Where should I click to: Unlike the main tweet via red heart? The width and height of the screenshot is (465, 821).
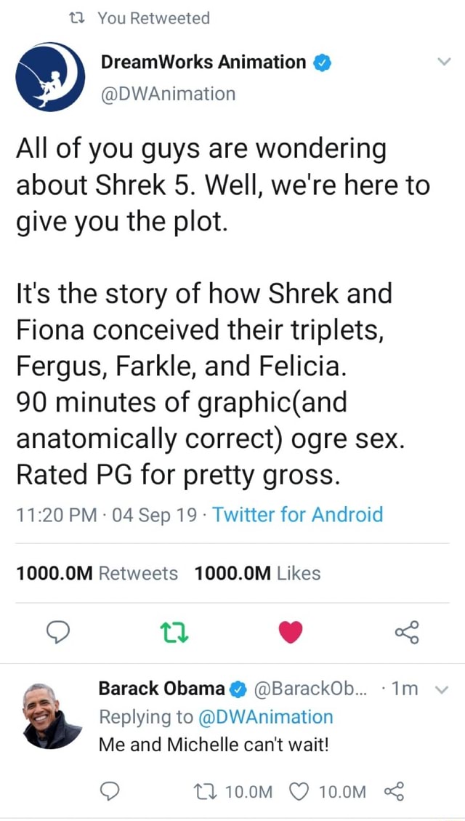(291, 633)
